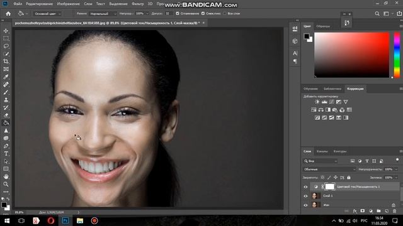The image size is (403, 226).
Task: Toggle the Смеж.пикс checkbox
Action: [203, 14]
